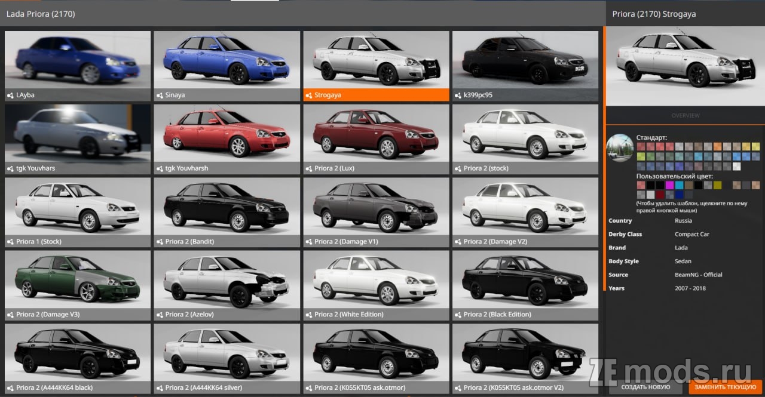This screenshot has width=765, height=397.
Task: Click the config icon beside Priora 2 (Damage V2)
Action: (458, 241)
